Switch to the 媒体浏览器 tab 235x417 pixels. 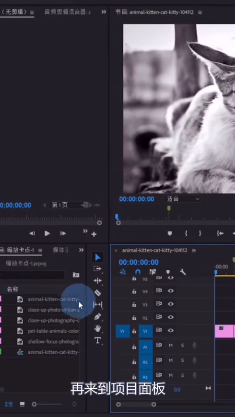coord(60,250)
